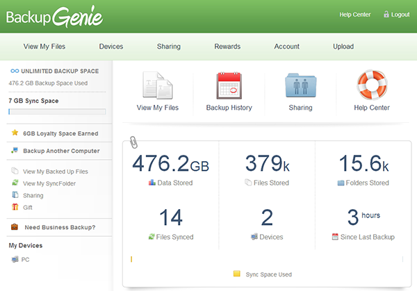Open the Account menu item

(286, 47)
